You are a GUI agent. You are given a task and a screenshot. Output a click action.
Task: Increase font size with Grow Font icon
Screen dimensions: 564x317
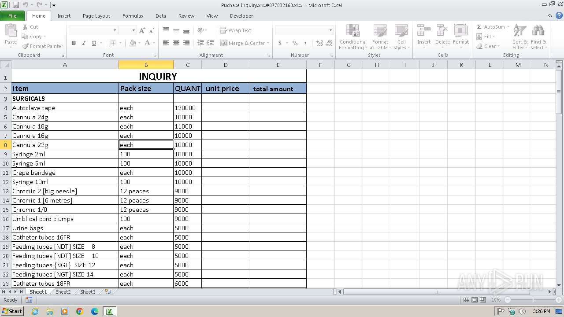point(142,30)
